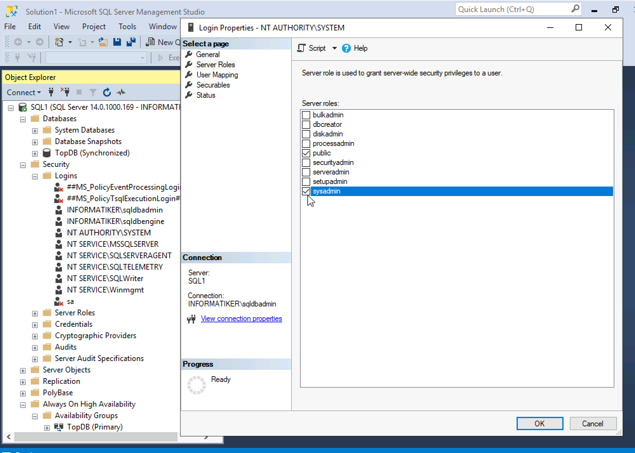The width and height of the screenshot is (635, 453).
Task: Click the TopDB (Primary) availability group icon
Action: [x=59, y=427]
